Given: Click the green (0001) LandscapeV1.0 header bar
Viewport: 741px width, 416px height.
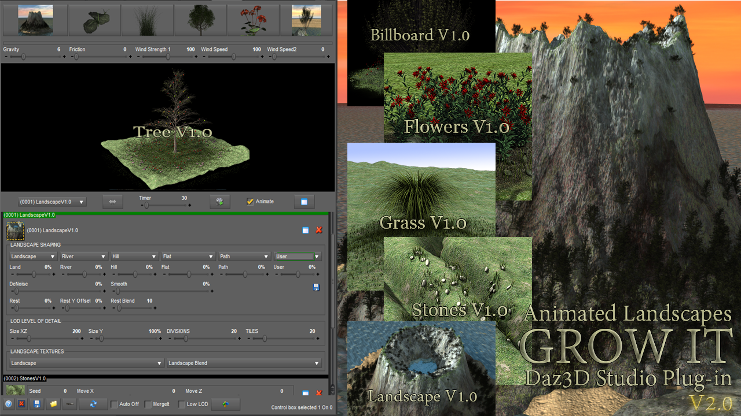Looking at the screenshot, I should pyautogui.click(x=165, y=215).
